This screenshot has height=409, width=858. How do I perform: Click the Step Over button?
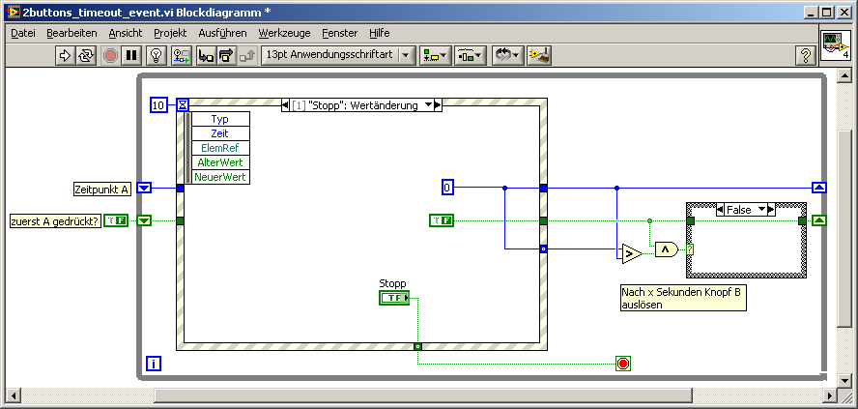point(226,55)
